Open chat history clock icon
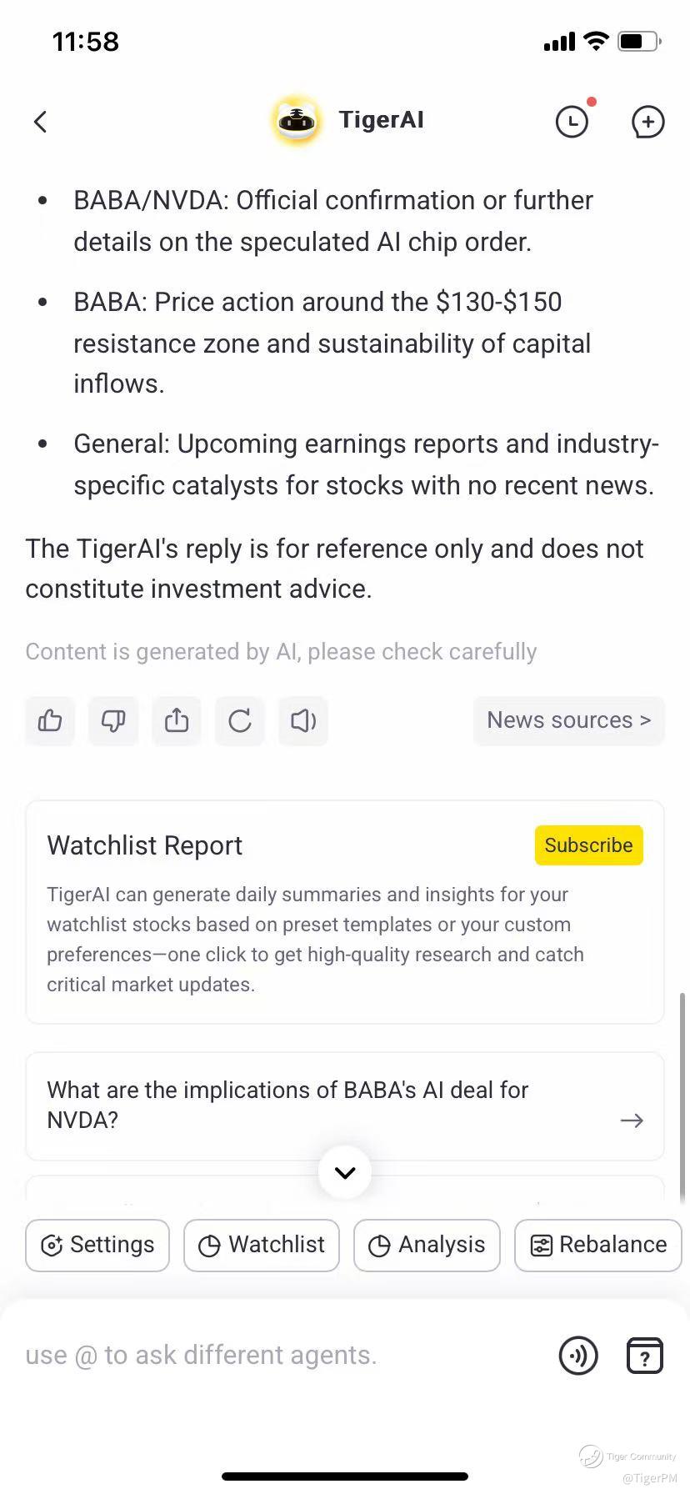690x1494 pixels. [572, 122]
